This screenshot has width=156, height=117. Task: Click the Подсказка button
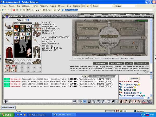pos(141,63)
